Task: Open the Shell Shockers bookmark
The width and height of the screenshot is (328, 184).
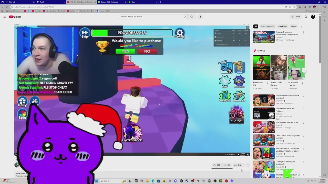Action: pyautogui.click(x=86, y=11)
